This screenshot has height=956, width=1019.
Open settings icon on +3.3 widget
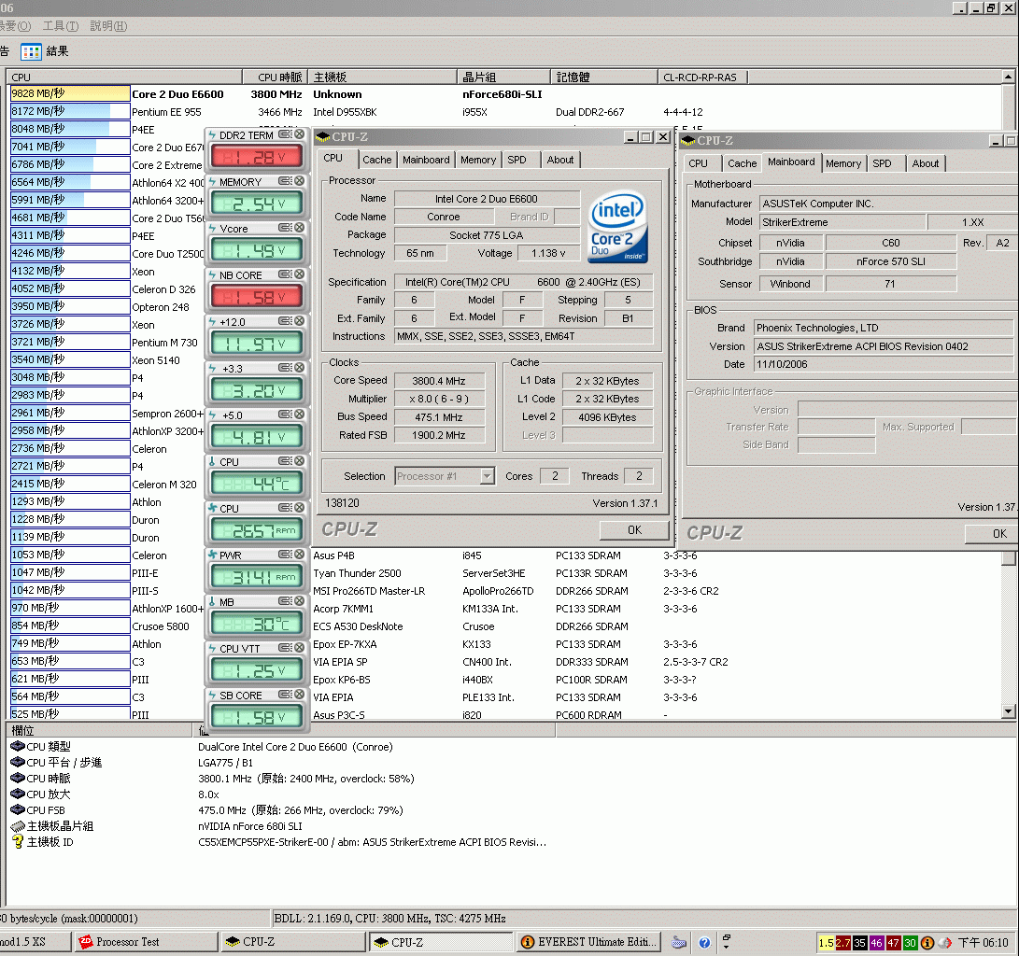click(285, 368)
